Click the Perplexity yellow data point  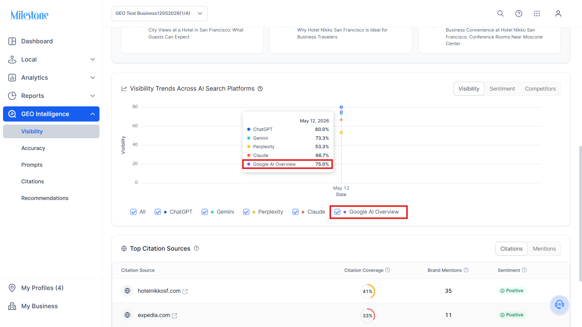point(341,132)
